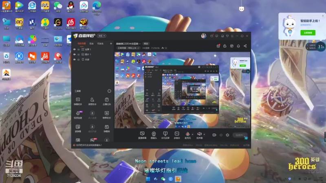Open the 房管助手 room manager tool
This screenshot has width=326, height=183.
coord(92,101)
